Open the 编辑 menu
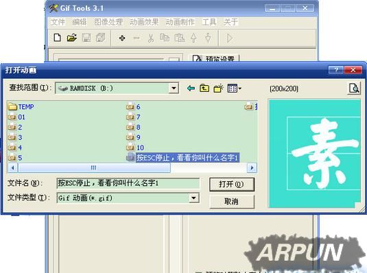This screenshot has height=273, width=367. (80, 22)
